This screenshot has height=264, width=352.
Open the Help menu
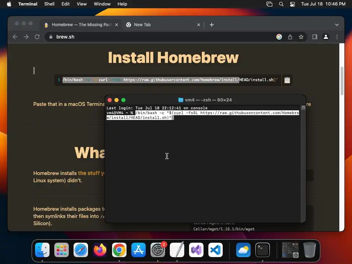tap(122, 4)
